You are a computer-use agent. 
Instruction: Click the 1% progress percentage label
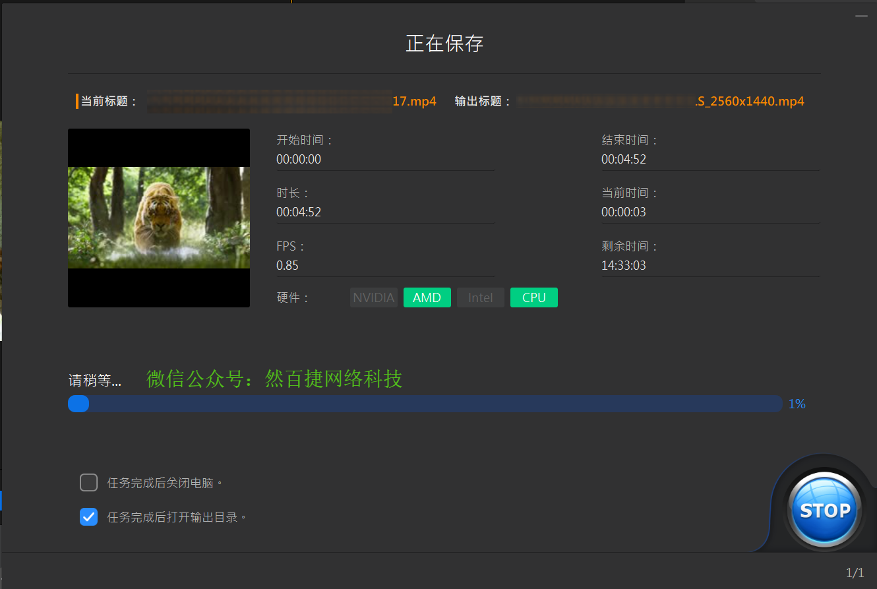797,404
